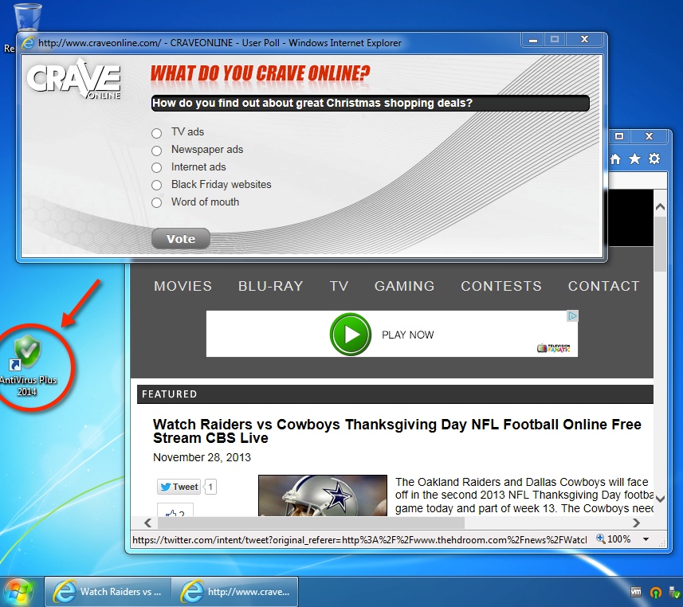Image resolution: width=683 pixels, height=607 pixels.
Task: Choose the Internet ads radio option
Action: pos(156,167)
